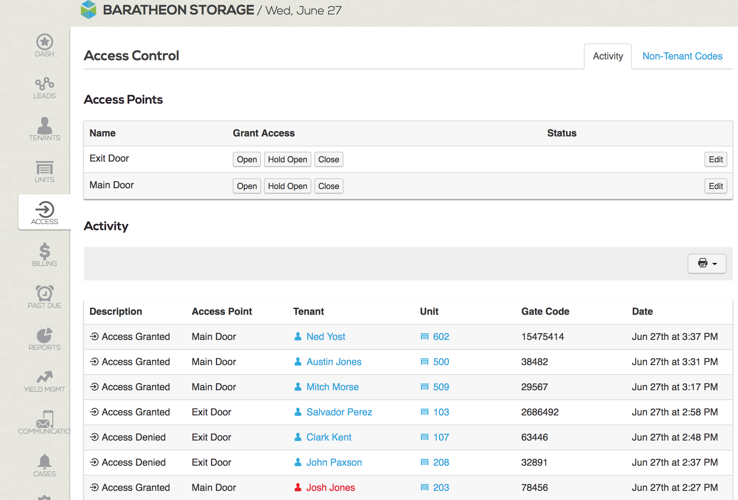Open unit 103 link
The height and width of the screenshot is (500, 738).
[440, 412]
